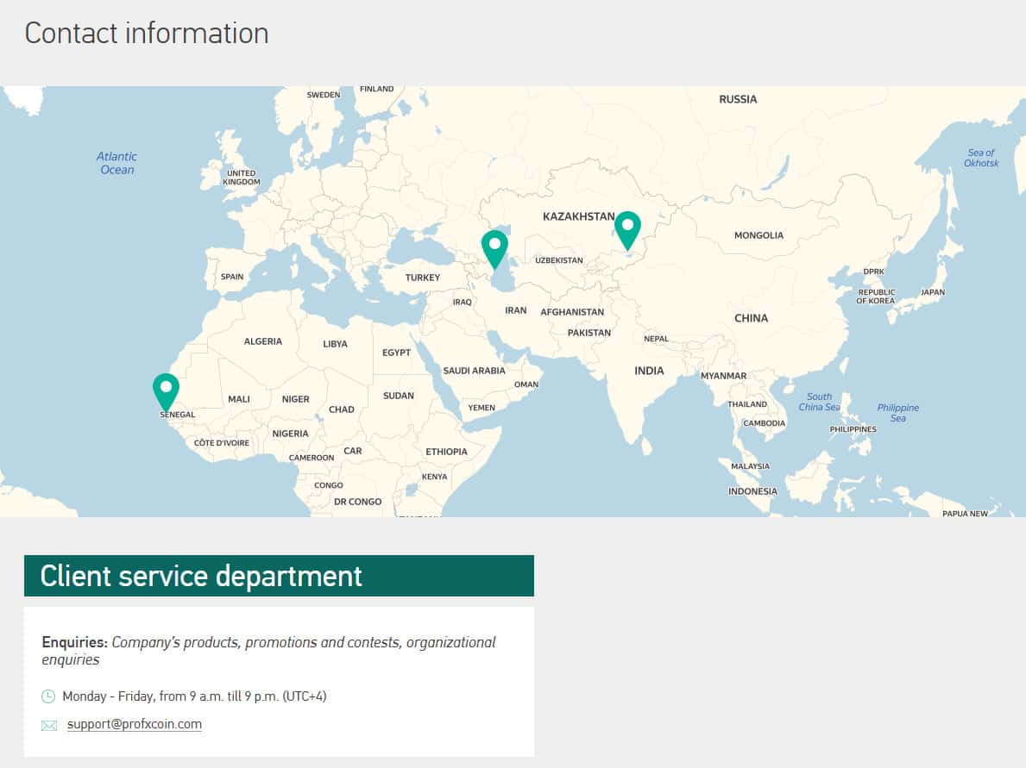This screenshot has height=768, width=1026.
Task: Click the map pin over Senegal
Action: coord(166,390)
